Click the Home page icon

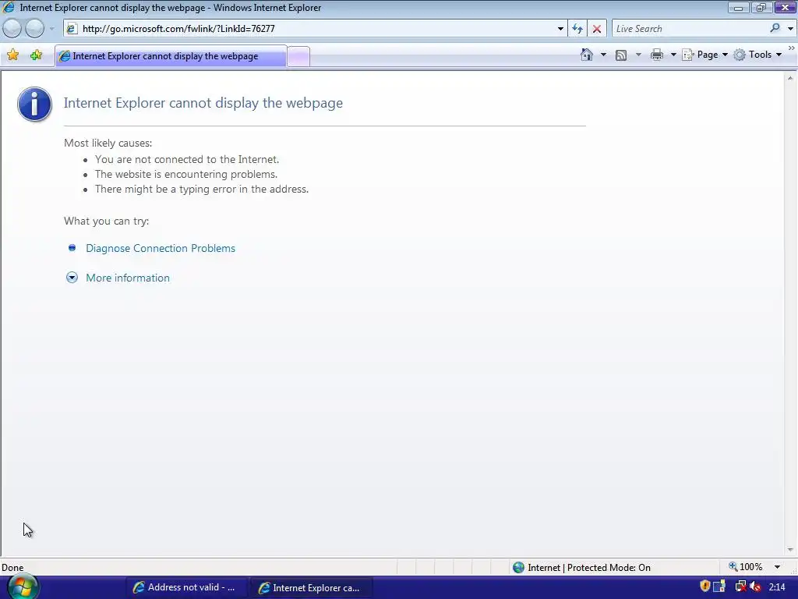click(587, 55)
